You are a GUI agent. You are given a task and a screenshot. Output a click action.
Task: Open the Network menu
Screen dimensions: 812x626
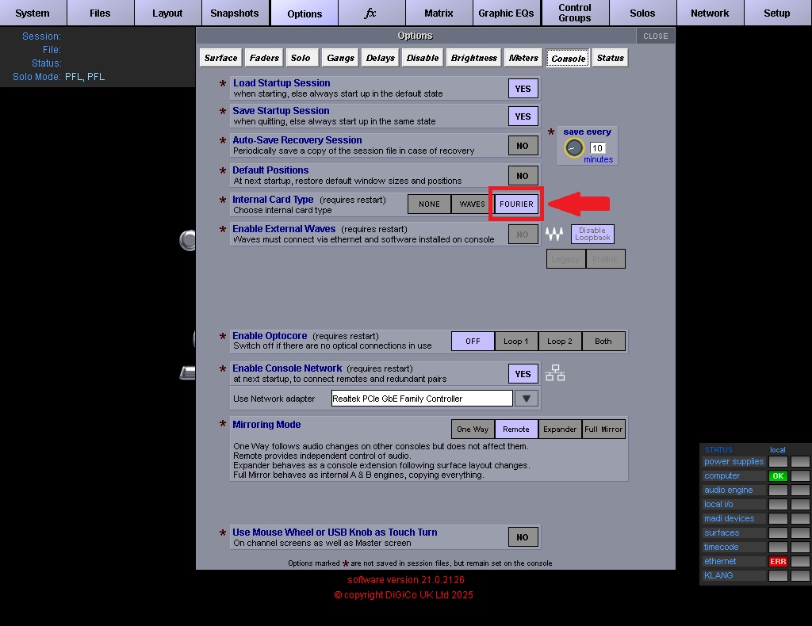pos(710,13)
